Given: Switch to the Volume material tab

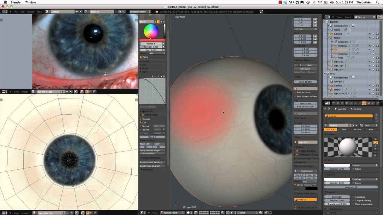Looking at the screenshot, I should pyautogui.click(x=358, y=129).
